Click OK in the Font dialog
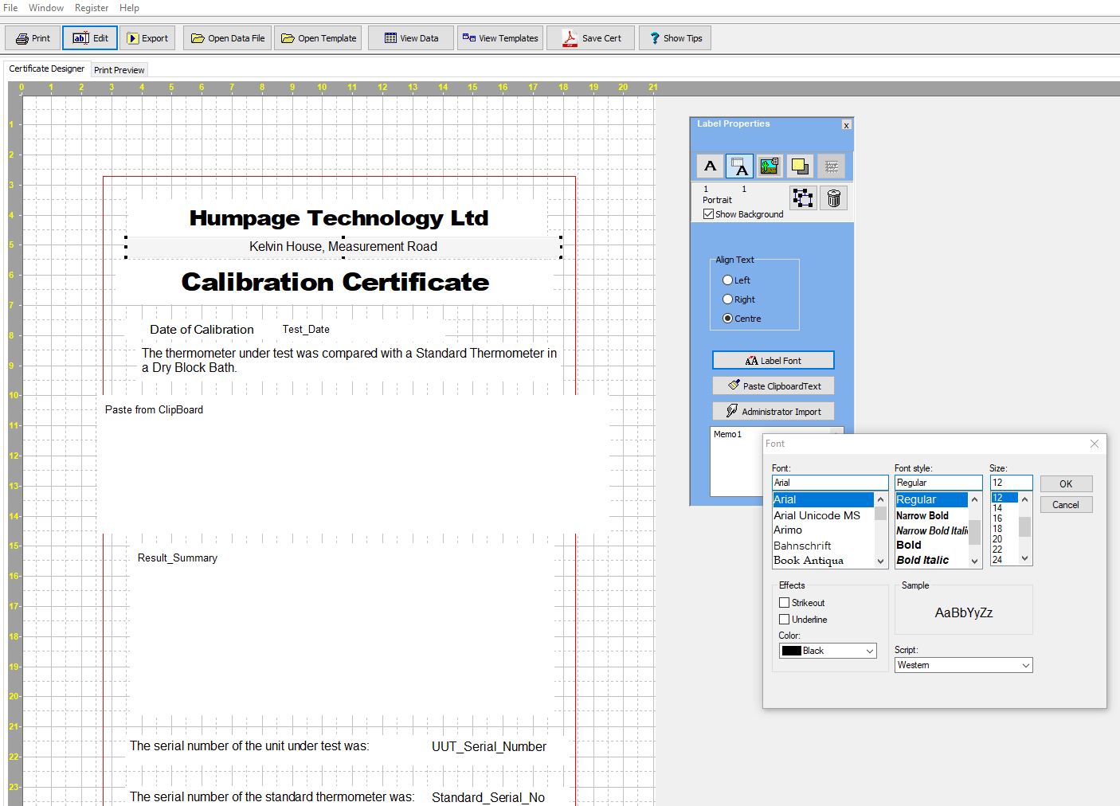The height and width of the screenshot is (806, 1120). [1066, 483]
